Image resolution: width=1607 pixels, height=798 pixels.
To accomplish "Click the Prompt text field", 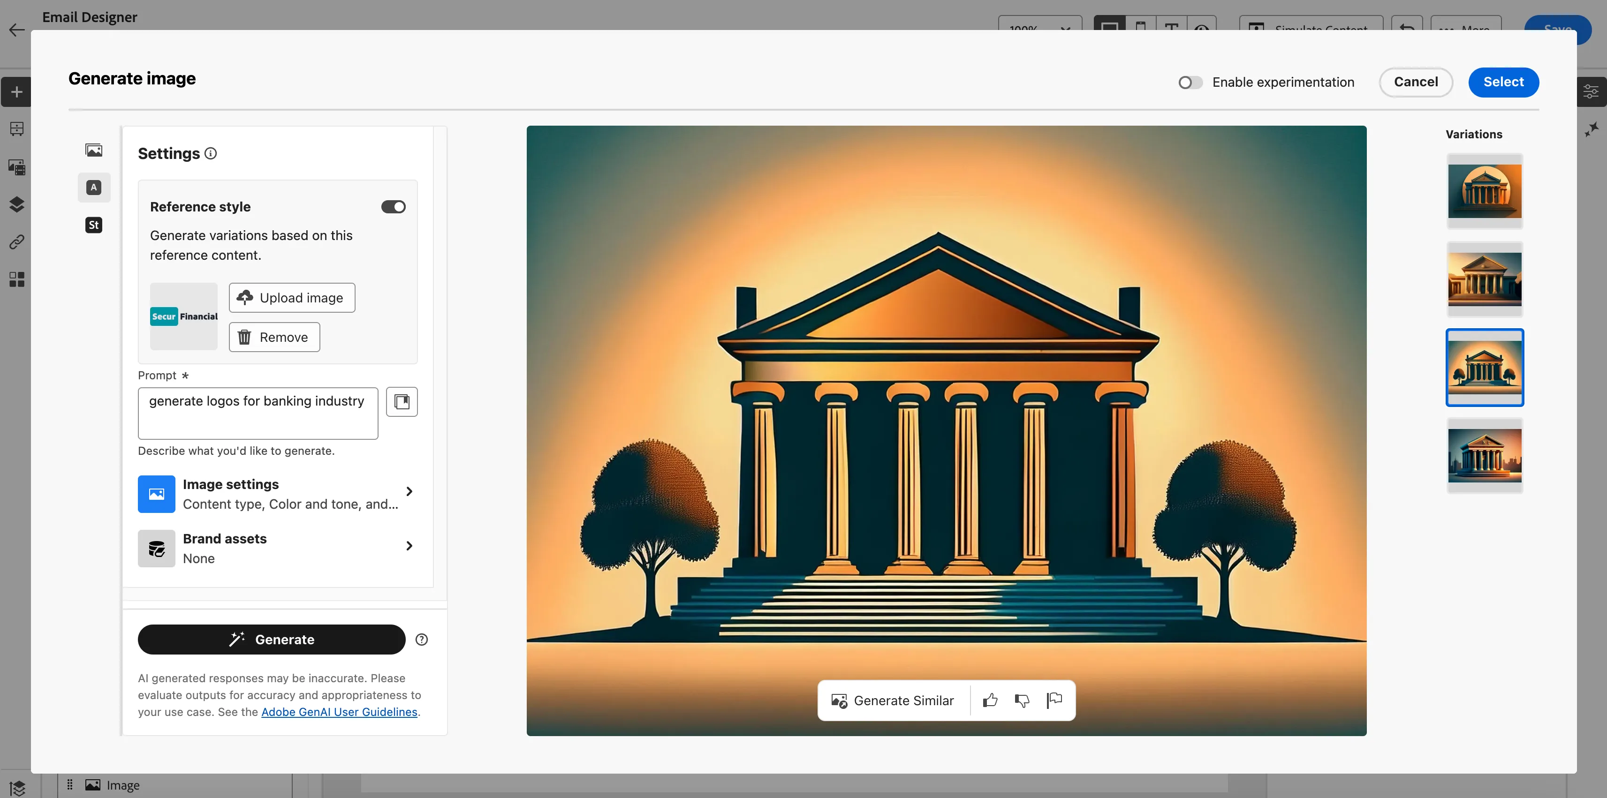I will [258, 414].
